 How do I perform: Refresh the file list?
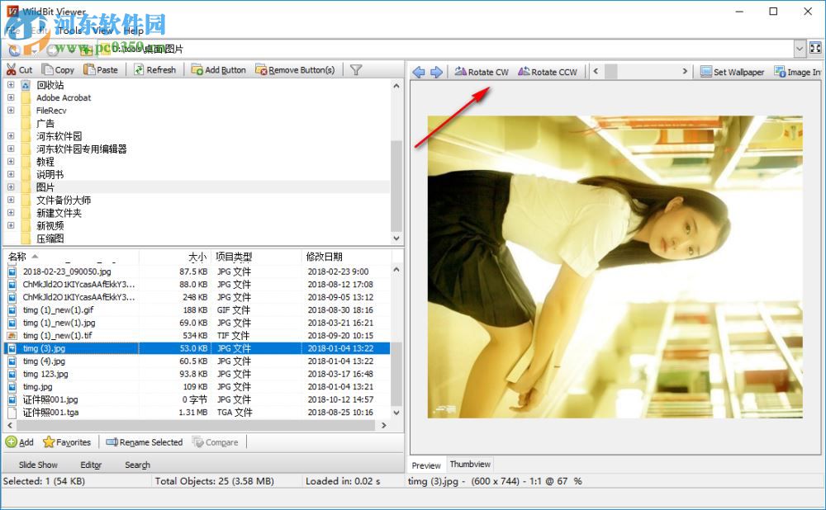pos(155,69)
